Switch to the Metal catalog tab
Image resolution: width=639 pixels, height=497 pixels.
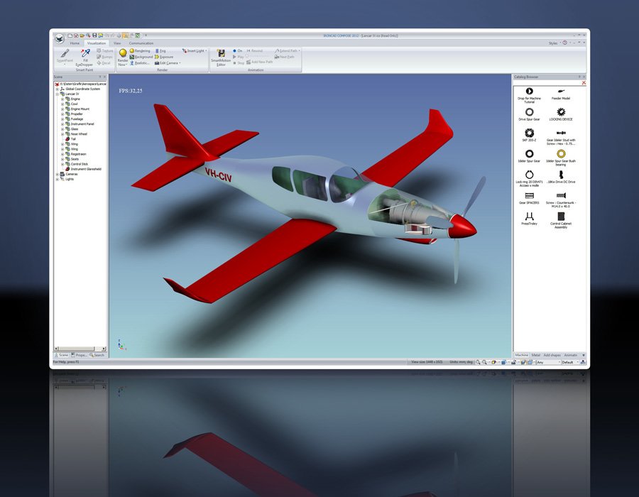click(535, 355)
